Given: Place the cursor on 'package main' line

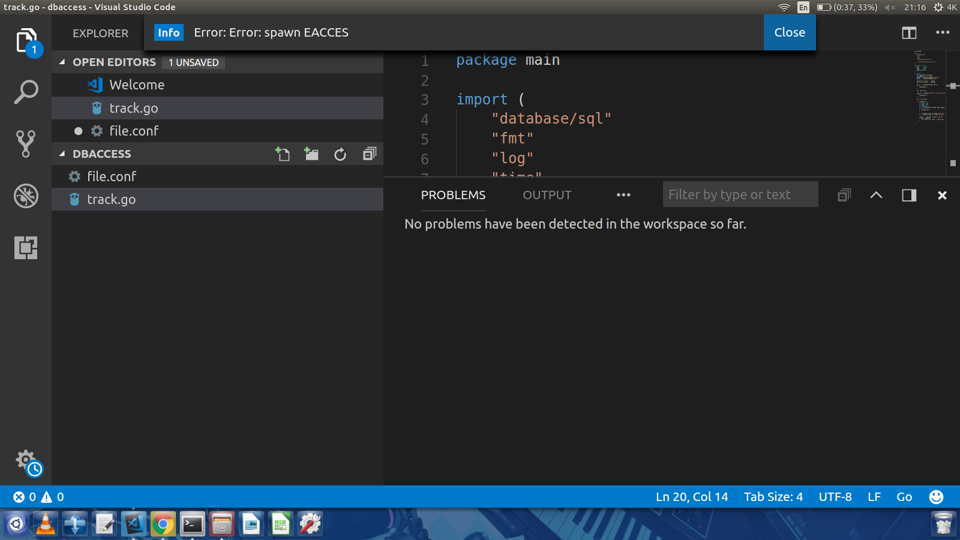Looking at the screenshot, I should [508, 60].
